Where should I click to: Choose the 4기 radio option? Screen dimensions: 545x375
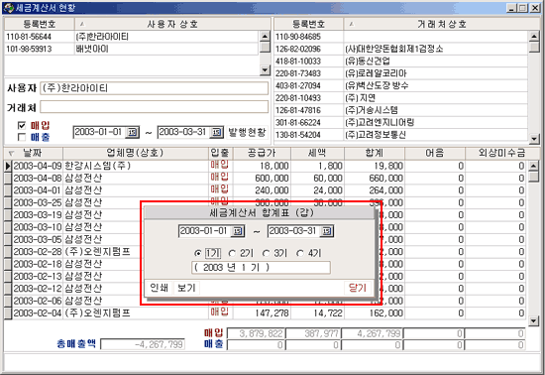(300, 254)
